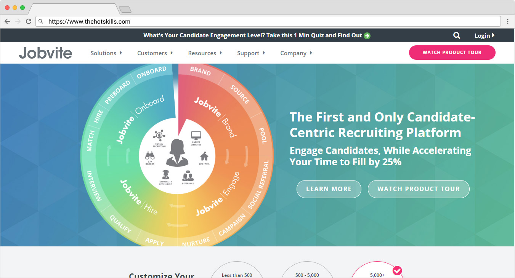
Task: Click the University Recruiting graduate icon
Action: [165, 174]
